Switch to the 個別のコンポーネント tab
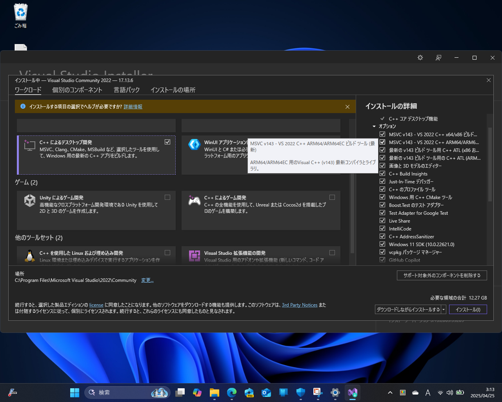 point(77,90)
